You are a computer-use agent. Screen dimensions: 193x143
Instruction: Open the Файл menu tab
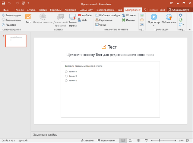click(6, 10)
